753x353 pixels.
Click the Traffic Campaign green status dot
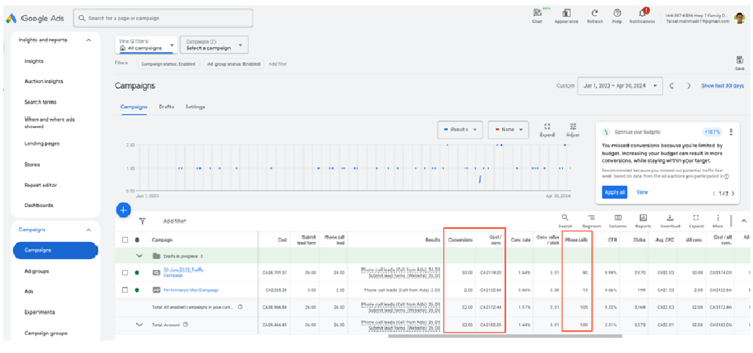138,273
